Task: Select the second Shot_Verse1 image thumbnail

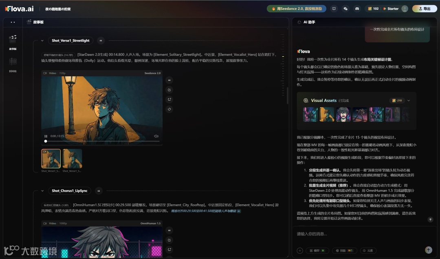Action: pyautogui.click(x=72, y=159)
